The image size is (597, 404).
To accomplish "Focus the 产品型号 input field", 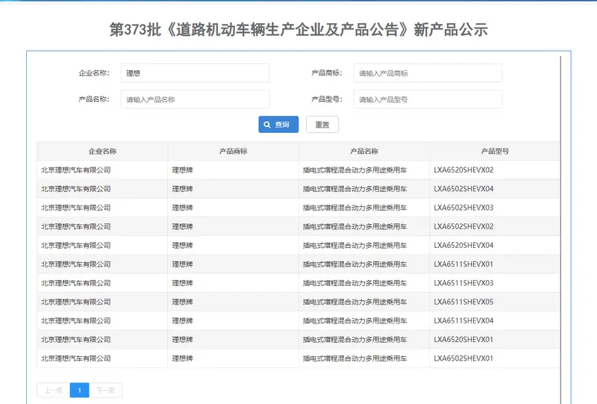I will 428,99.
